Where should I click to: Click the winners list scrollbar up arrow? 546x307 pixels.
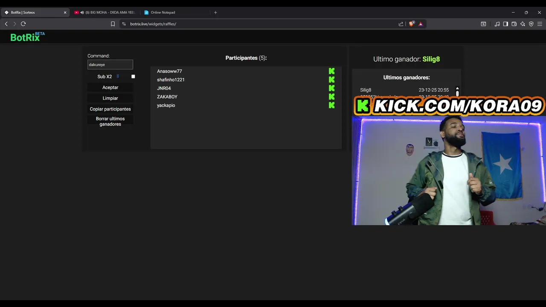tap(457, 89)
